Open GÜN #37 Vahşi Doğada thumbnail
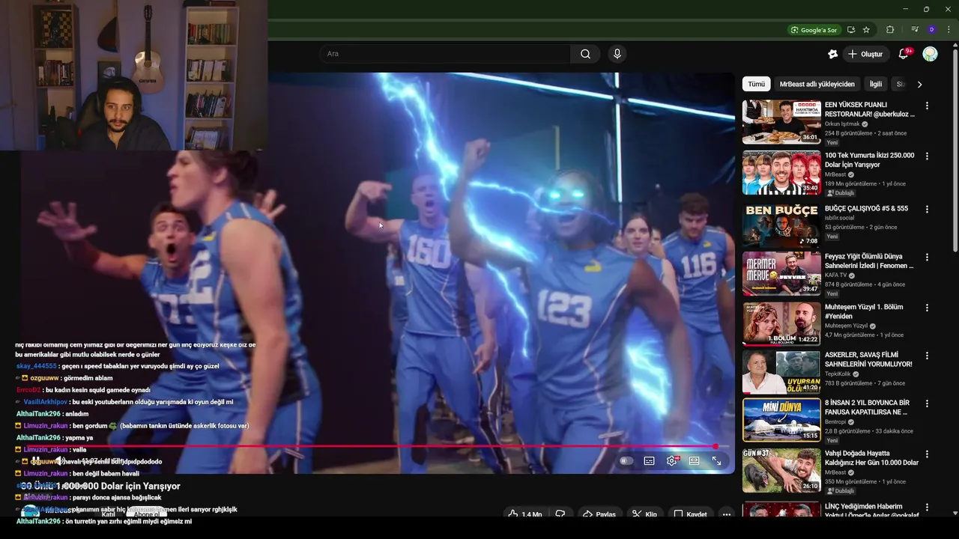 tap(781, 470)
